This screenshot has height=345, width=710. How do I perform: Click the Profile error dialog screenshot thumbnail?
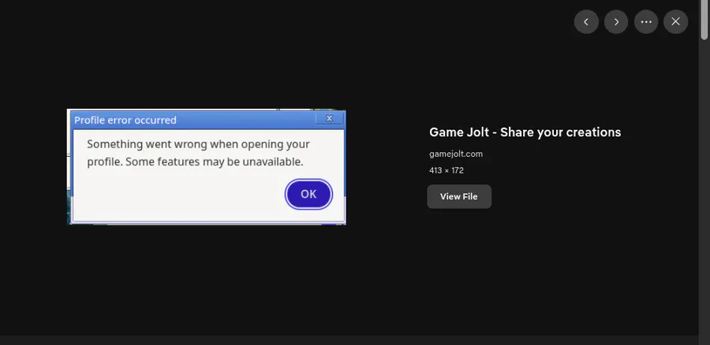pyautogui.click(x=207, y=167)
